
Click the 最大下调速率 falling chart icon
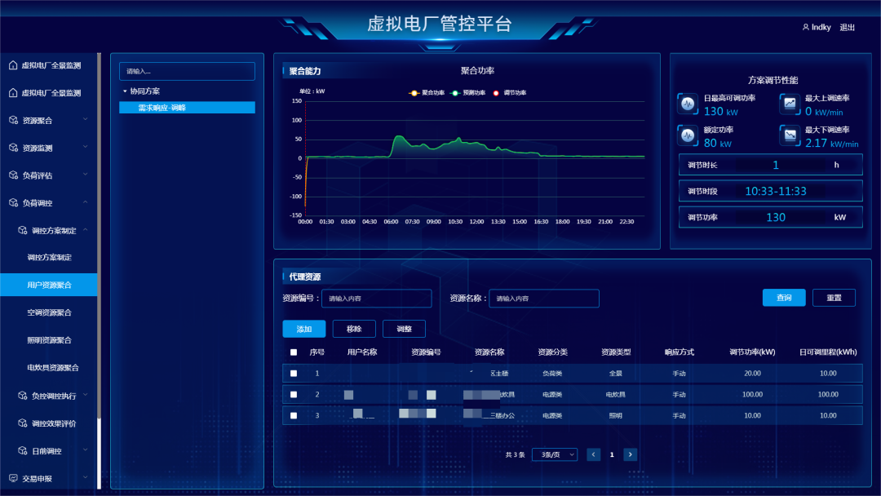(789, 135)
